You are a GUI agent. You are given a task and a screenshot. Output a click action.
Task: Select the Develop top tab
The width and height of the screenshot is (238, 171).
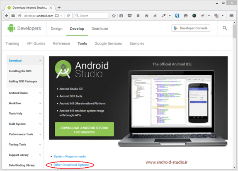pyautogui.click(x=77, y=29)
